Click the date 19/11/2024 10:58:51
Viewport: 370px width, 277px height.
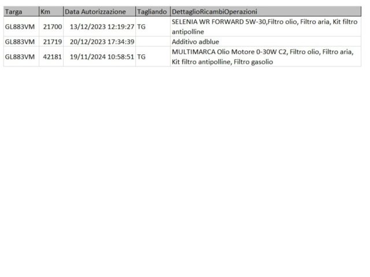(x=99, y=57)
